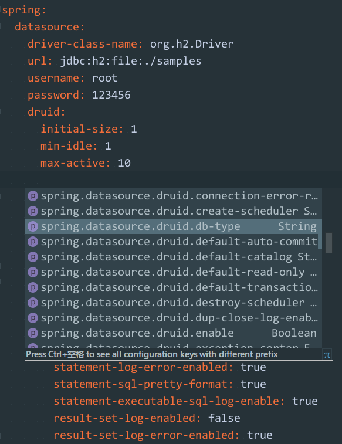The width and height of the screenshot is (342, 444).
Task: Click the jdbc:h2:file:./samples value
Action: point(130,62)
